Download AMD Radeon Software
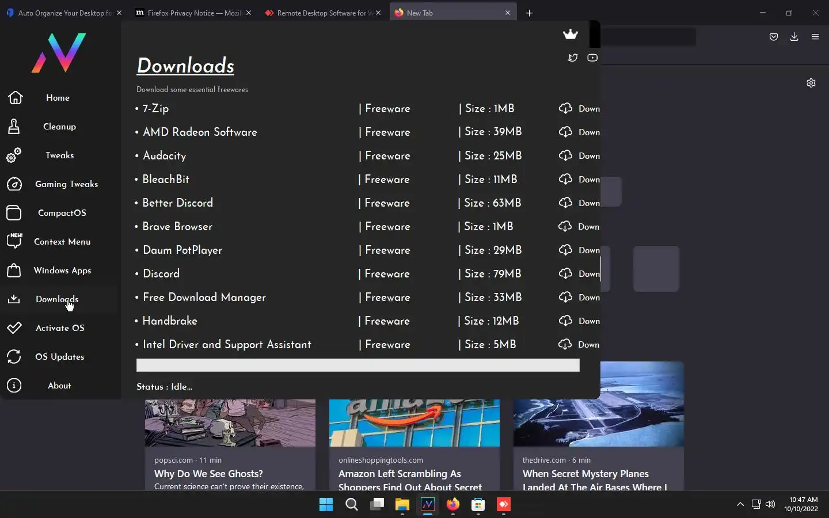829x518 pixels. pyautogui.click(x=579, y=132)
